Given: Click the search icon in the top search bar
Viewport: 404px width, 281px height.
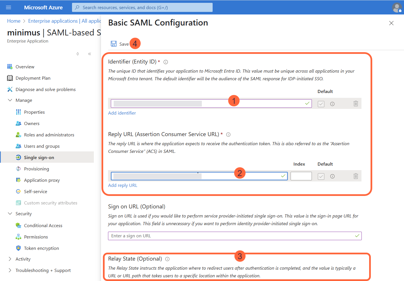Looking at the screenshot, I should click(77, 7).
